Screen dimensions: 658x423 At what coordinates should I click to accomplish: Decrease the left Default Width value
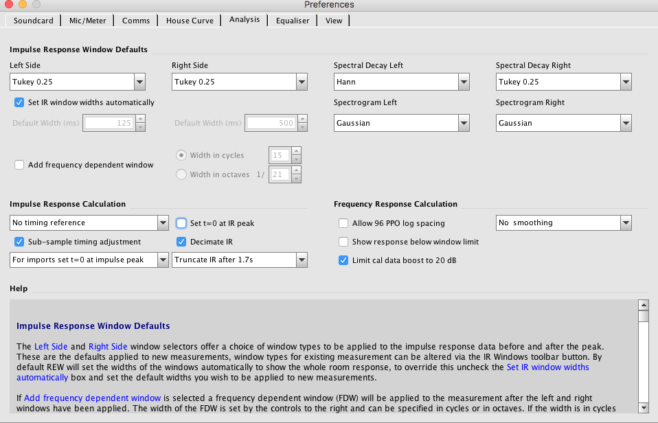point(141,127)
